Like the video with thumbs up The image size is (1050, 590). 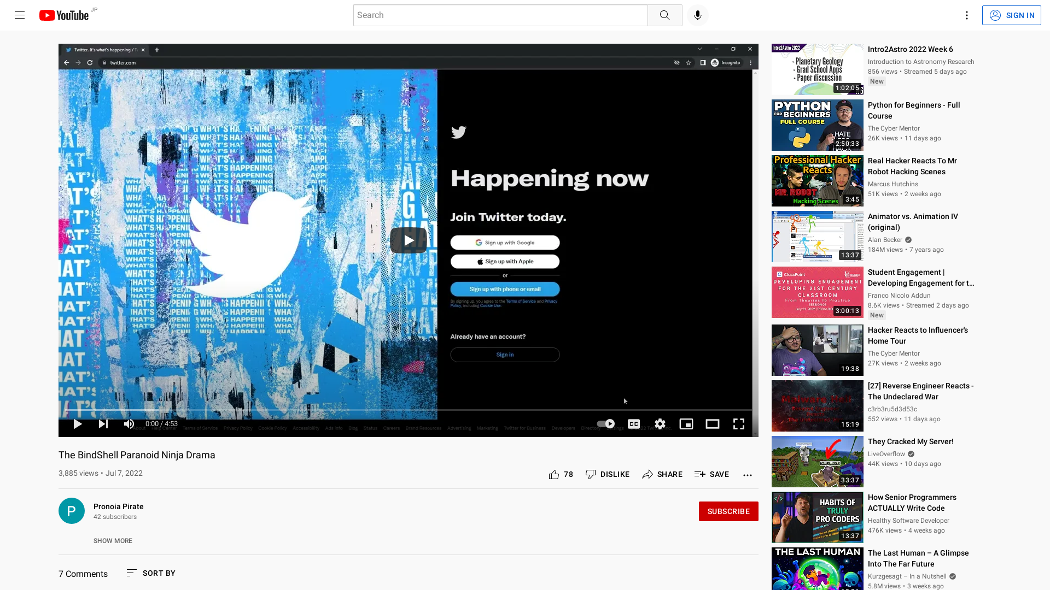point(561,474)
